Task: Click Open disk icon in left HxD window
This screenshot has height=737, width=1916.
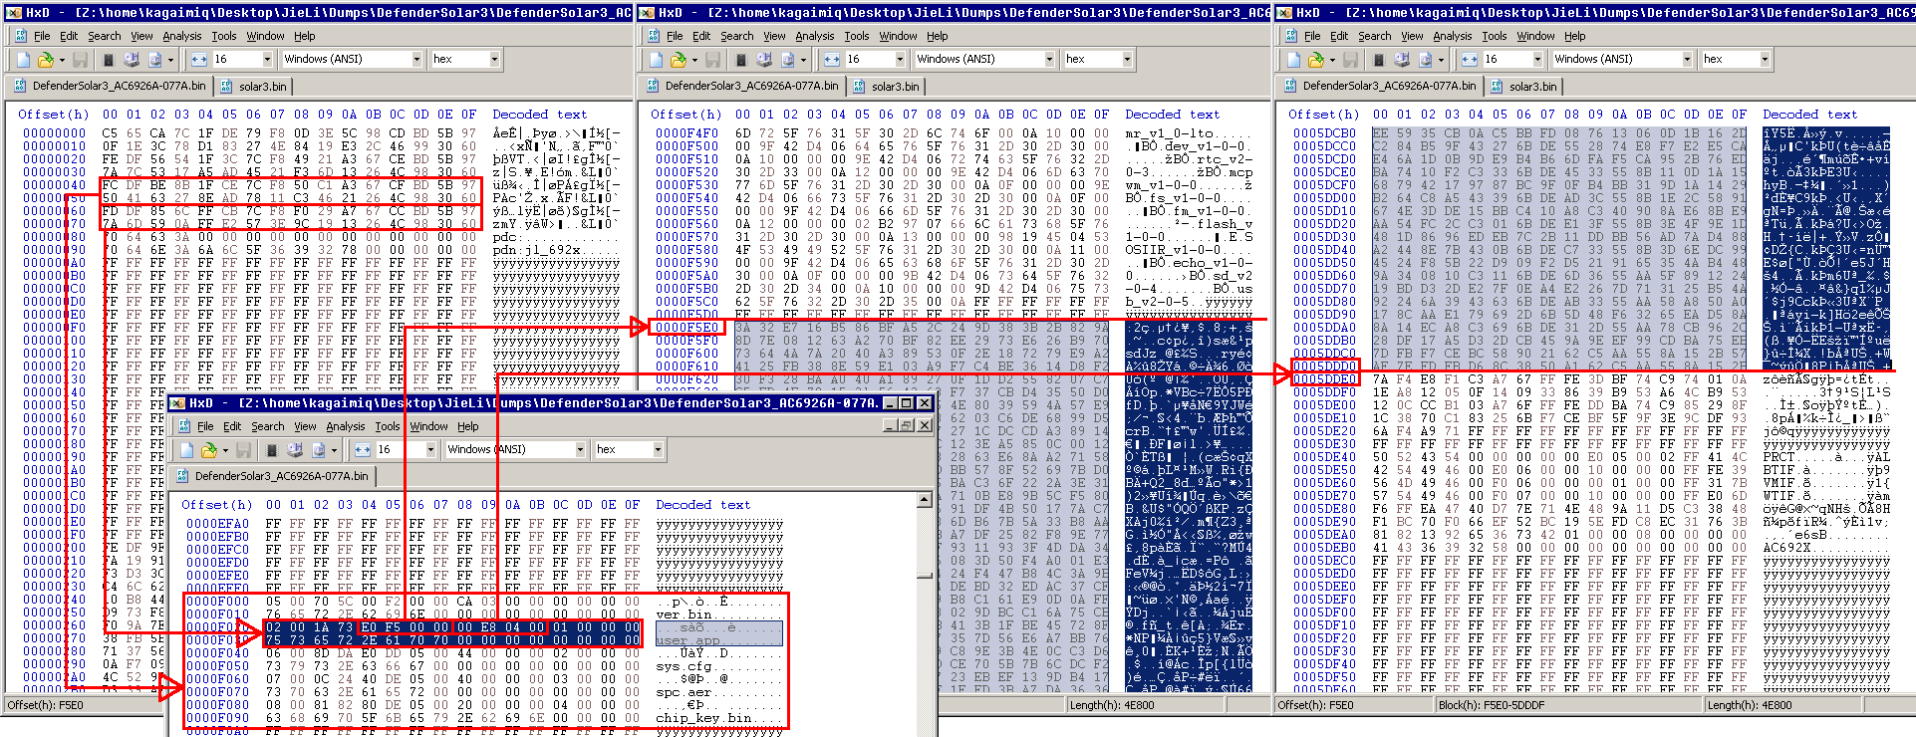Action: [132, 60]
